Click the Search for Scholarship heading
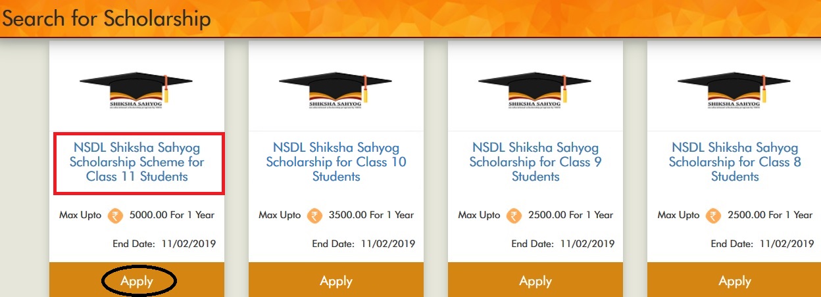Screen dimensions: 821x297 pyautogui.click(x=106, y=18)
